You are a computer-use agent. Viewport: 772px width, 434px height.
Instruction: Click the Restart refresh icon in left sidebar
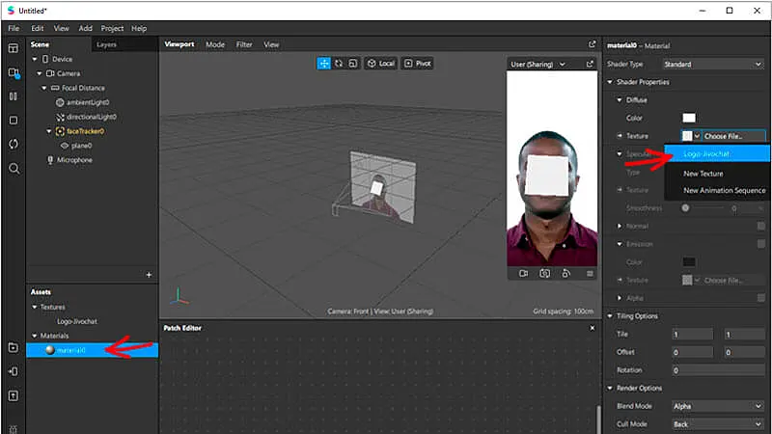tap(14, 144)
